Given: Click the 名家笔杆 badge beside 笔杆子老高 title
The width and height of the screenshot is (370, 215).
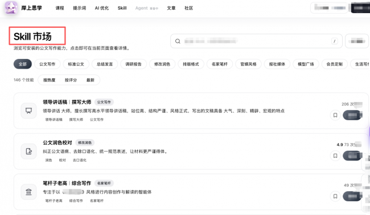Looking at the screenshot, I should click(104, 183).
